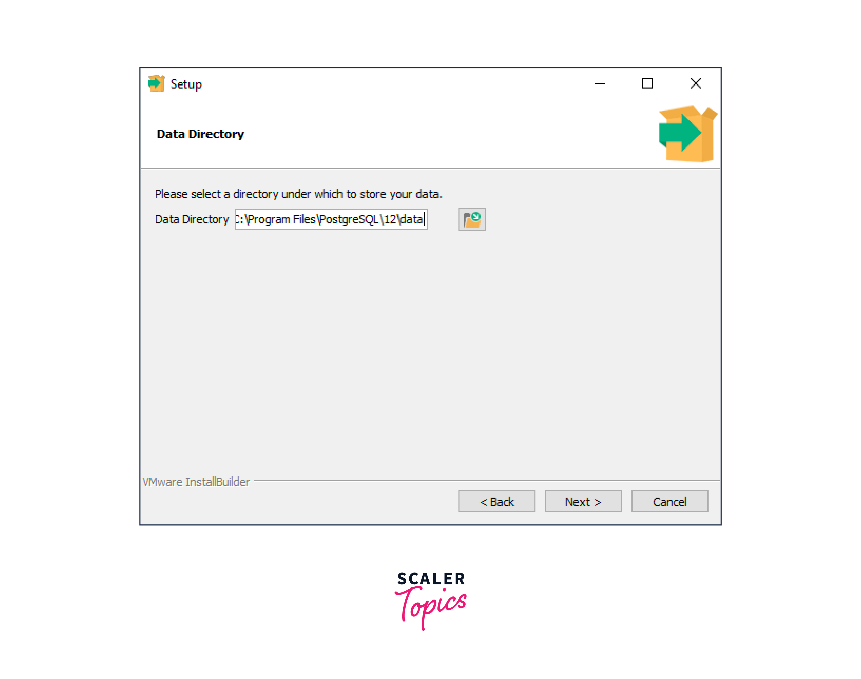Go to the previous step with Back

click(496, 501)
